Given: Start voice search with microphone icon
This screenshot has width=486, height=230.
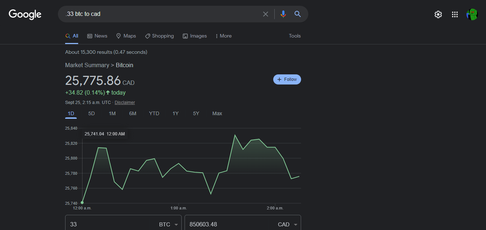Looking at the screenshot, I should (x=283, y=14).
